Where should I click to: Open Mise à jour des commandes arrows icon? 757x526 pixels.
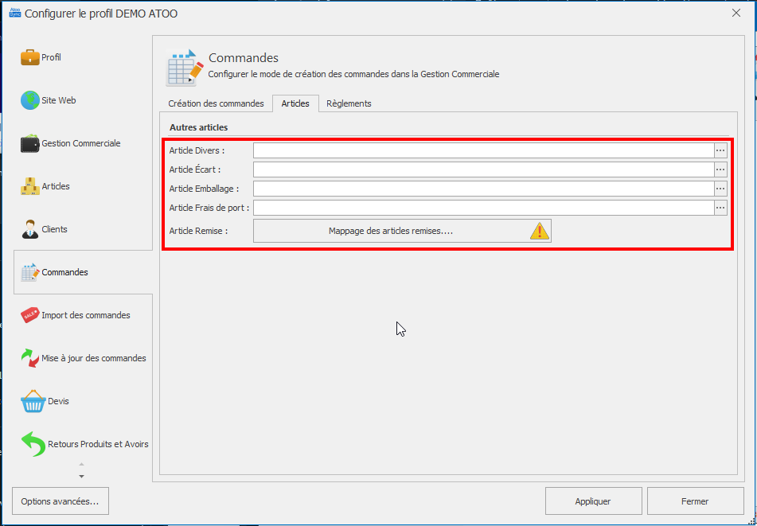pyautogui.click(x=30, y=358)
